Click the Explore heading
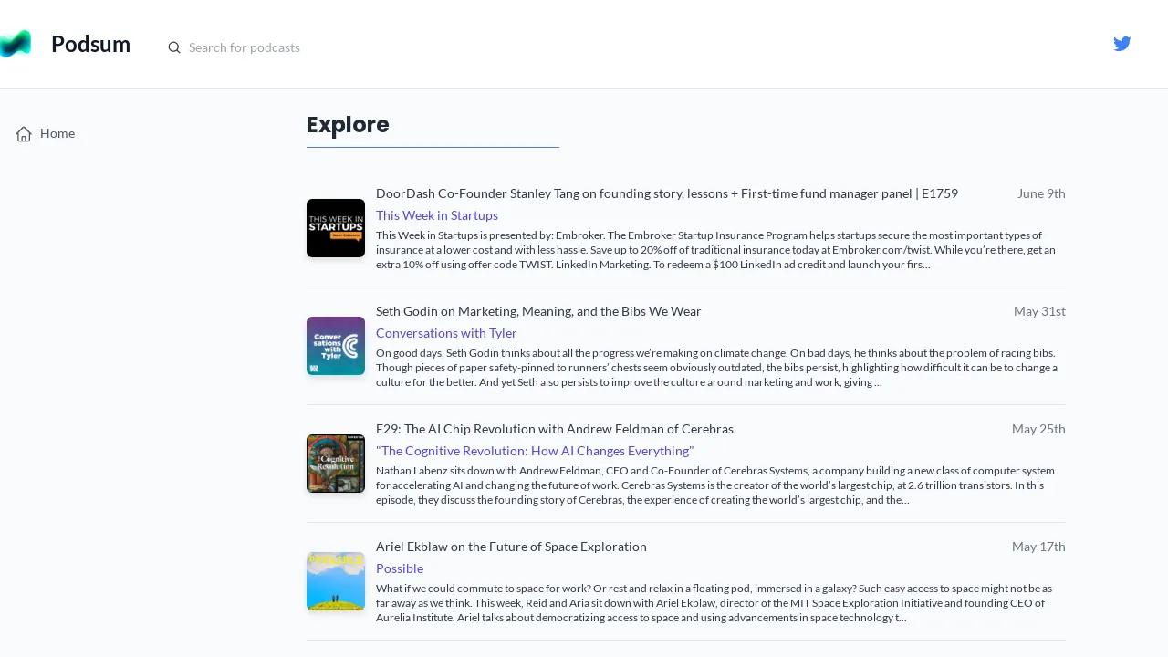 [348, 125]
